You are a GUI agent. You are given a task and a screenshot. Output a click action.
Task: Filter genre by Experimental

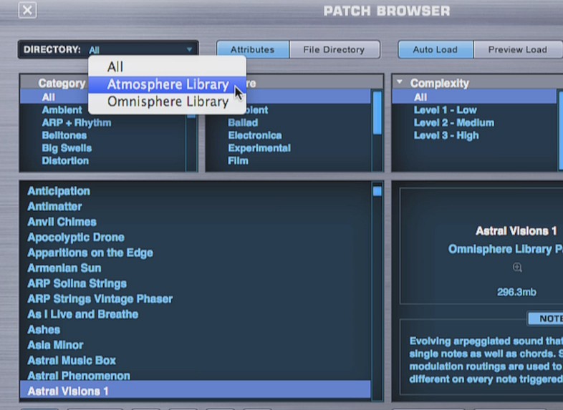[259, 148]
